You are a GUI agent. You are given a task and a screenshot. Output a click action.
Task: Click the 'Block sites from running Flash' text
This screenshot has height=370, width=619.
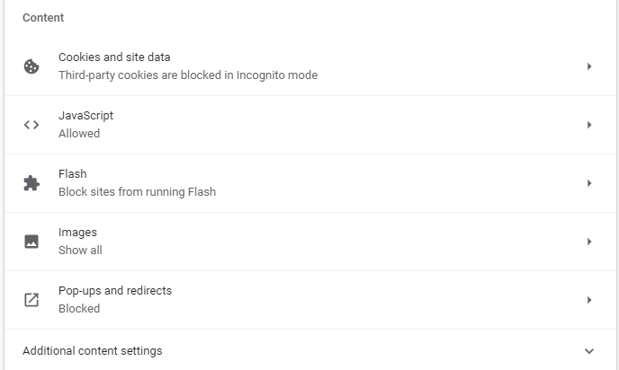coord(137,191)
